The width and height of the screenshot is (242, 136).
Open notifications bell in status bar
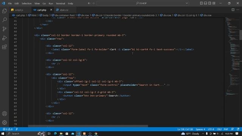coord(238,129)
